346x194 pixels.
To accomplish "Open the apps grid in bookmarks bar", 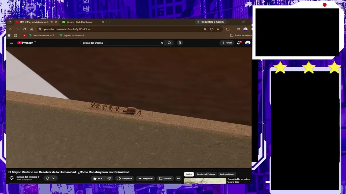I will coord(15,35).
